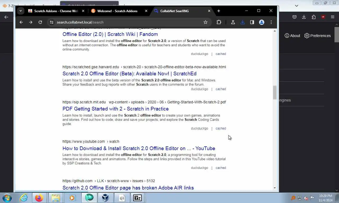
Task: Close the Welcome! - Scratch Addons tab
Action: coord(146,11)
